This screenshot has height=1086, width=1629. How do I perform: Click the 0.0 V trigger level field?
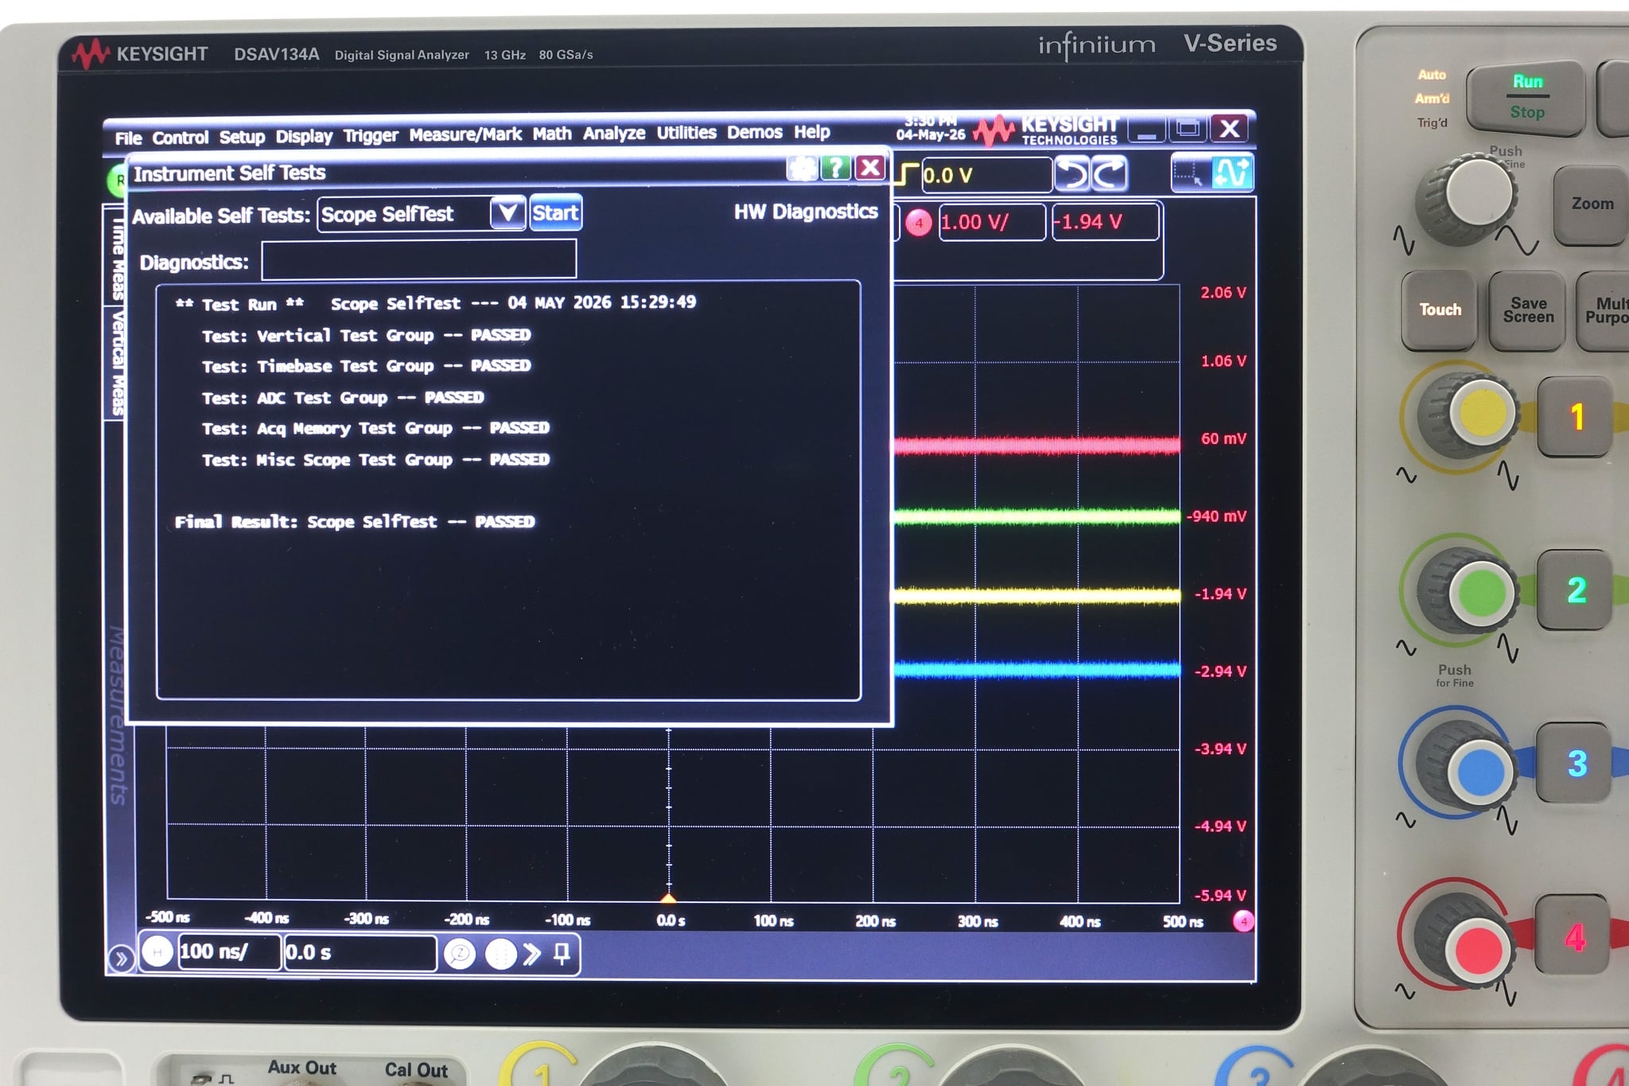click(986, 175)
